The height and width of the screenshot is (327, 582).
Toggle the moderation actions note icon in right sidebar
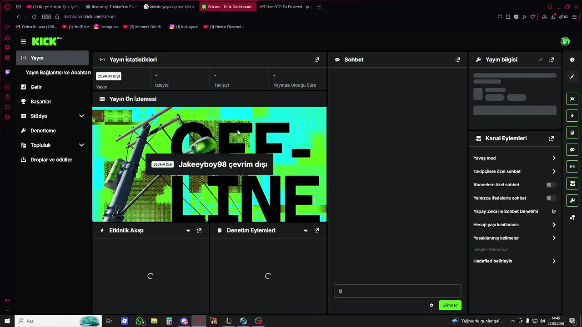pos(572,133)
